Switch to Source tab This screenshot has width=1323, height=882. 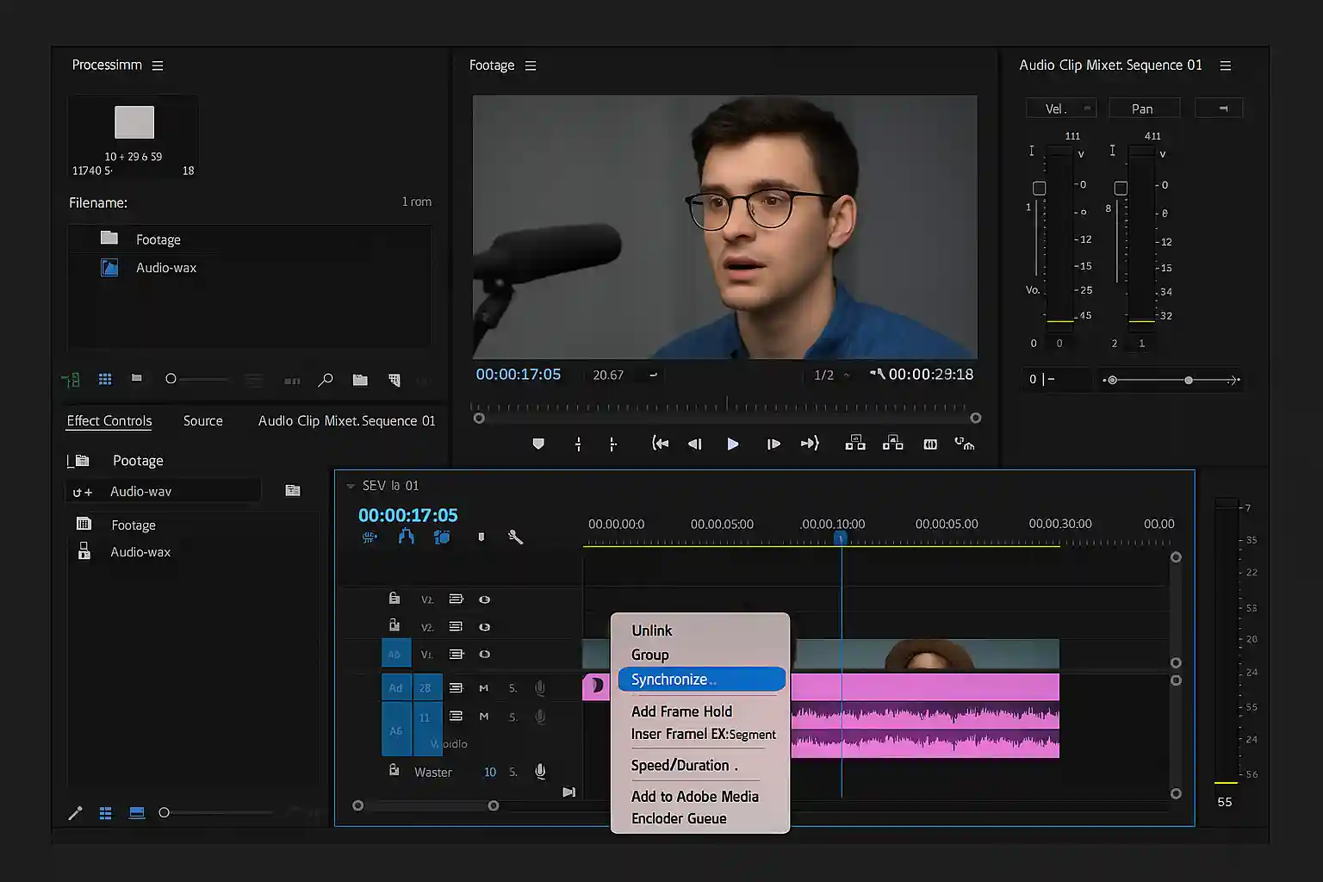[x=203, y=421]
